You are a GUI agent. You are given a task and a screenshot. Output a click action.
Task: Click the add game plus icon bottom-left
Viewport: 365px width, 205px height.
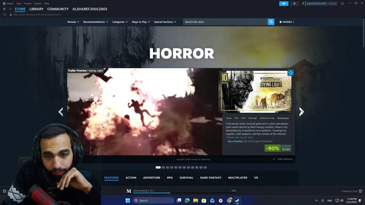[x=4, y=191]
